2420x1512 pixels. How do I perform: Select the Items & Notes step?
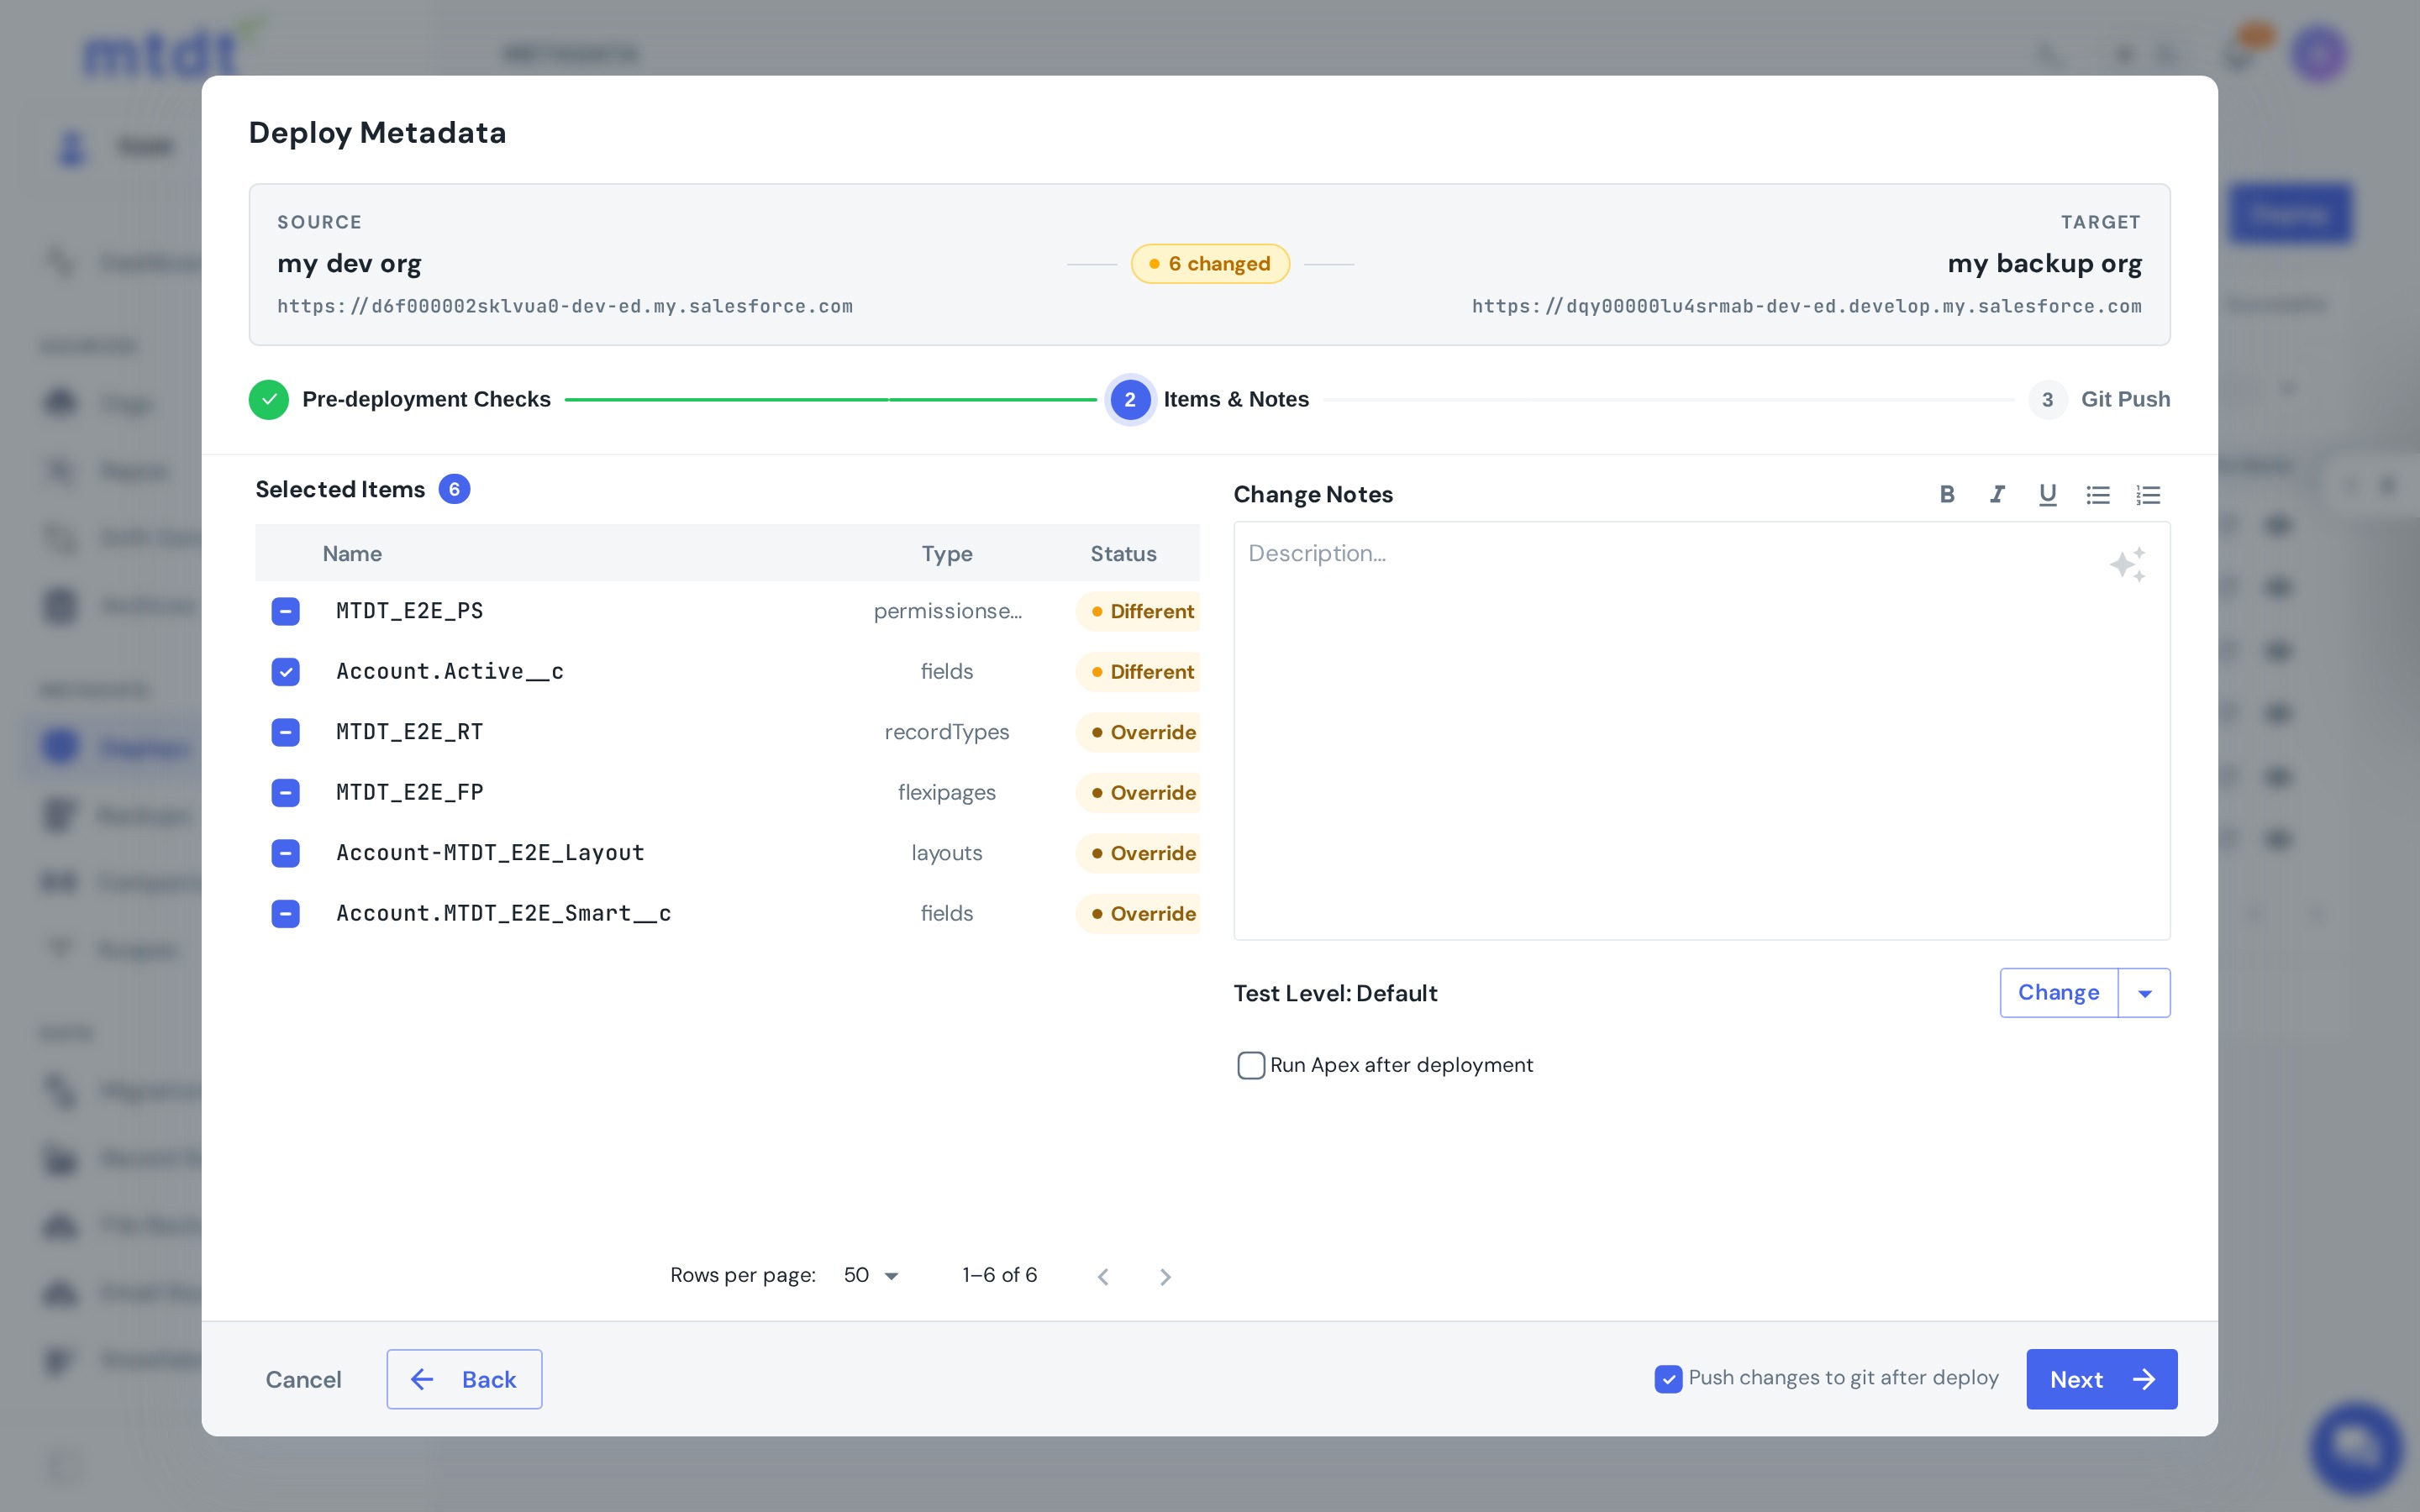tap(1209, 399)
